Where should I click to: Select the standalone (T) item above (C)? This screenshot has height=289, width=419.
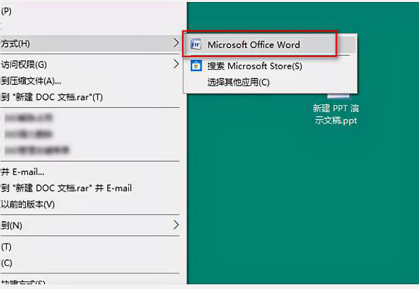7,246
